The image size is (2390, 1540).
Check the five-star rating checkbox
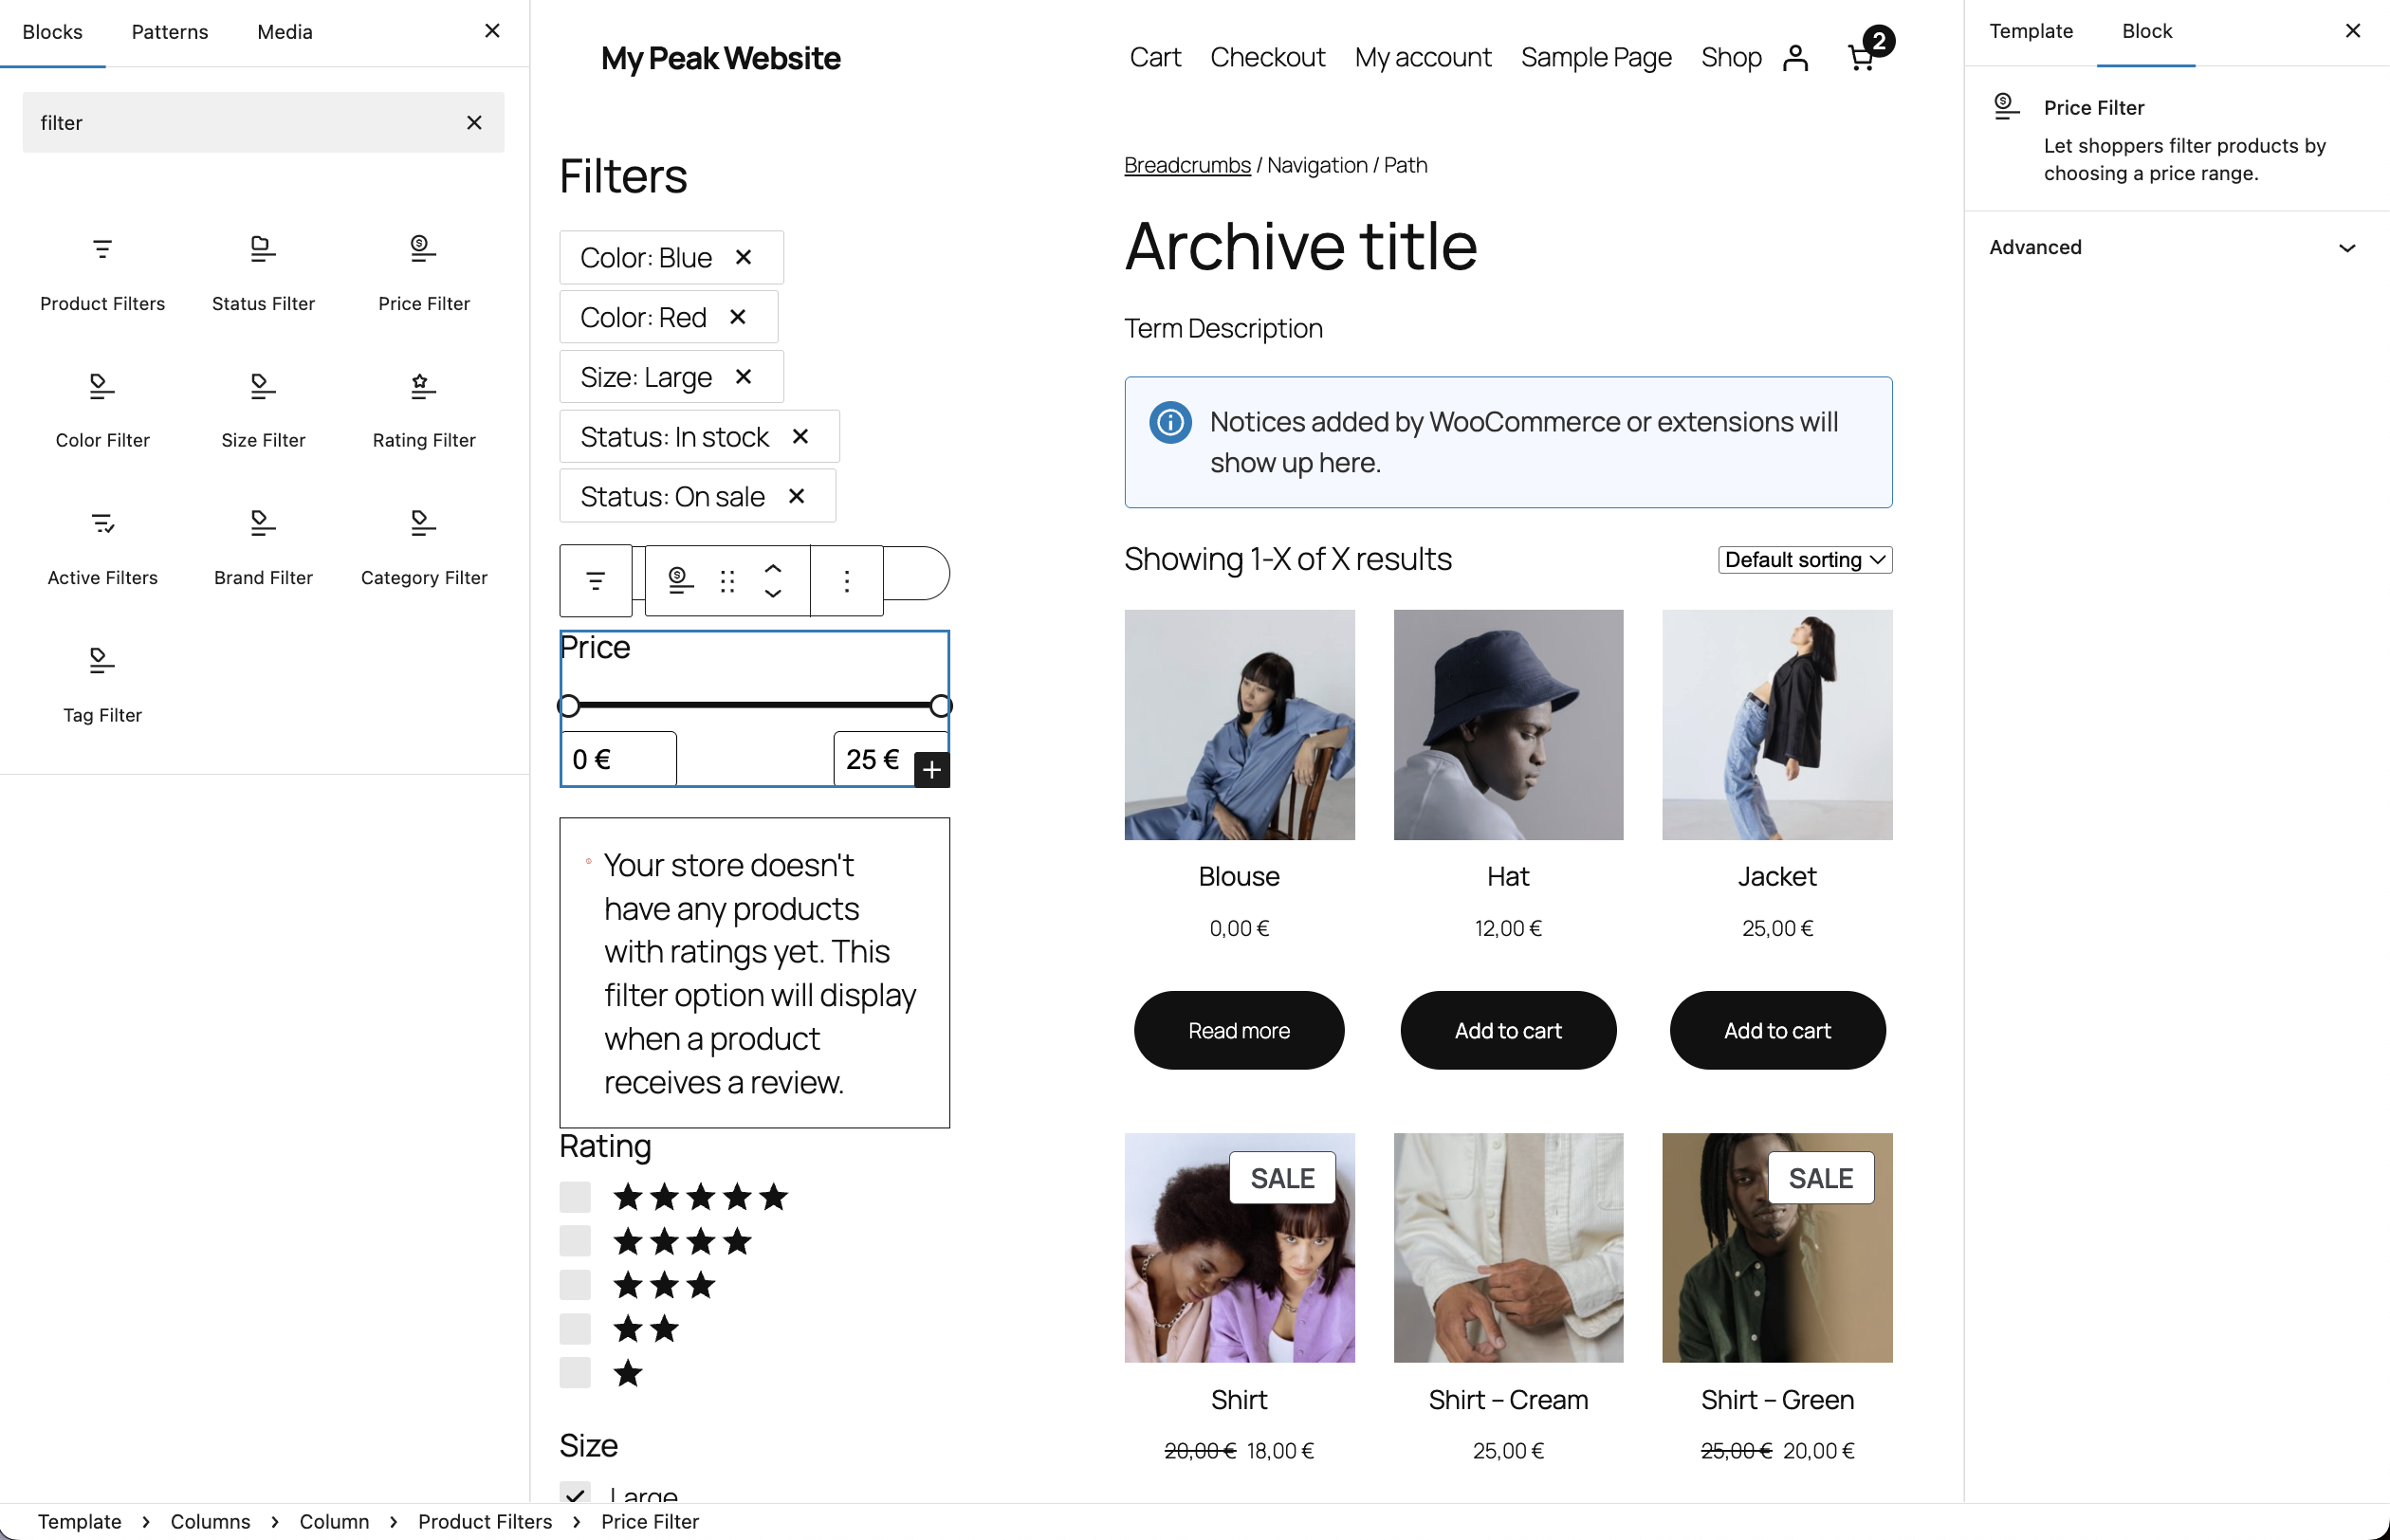pos(575,1197)
